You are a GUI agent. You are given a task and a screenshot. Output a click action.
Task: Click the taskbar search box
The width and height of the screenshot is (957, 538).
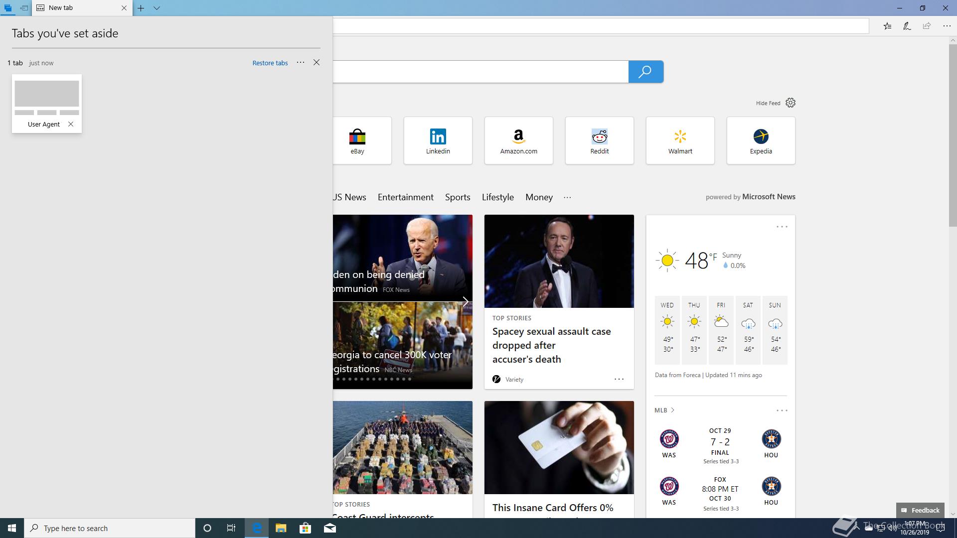tap(110, 528)
